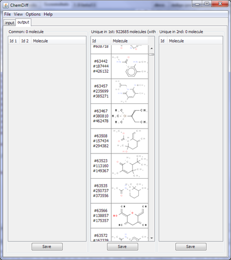
Task: Switch to the input tab
Action: (x=10, y=23)
